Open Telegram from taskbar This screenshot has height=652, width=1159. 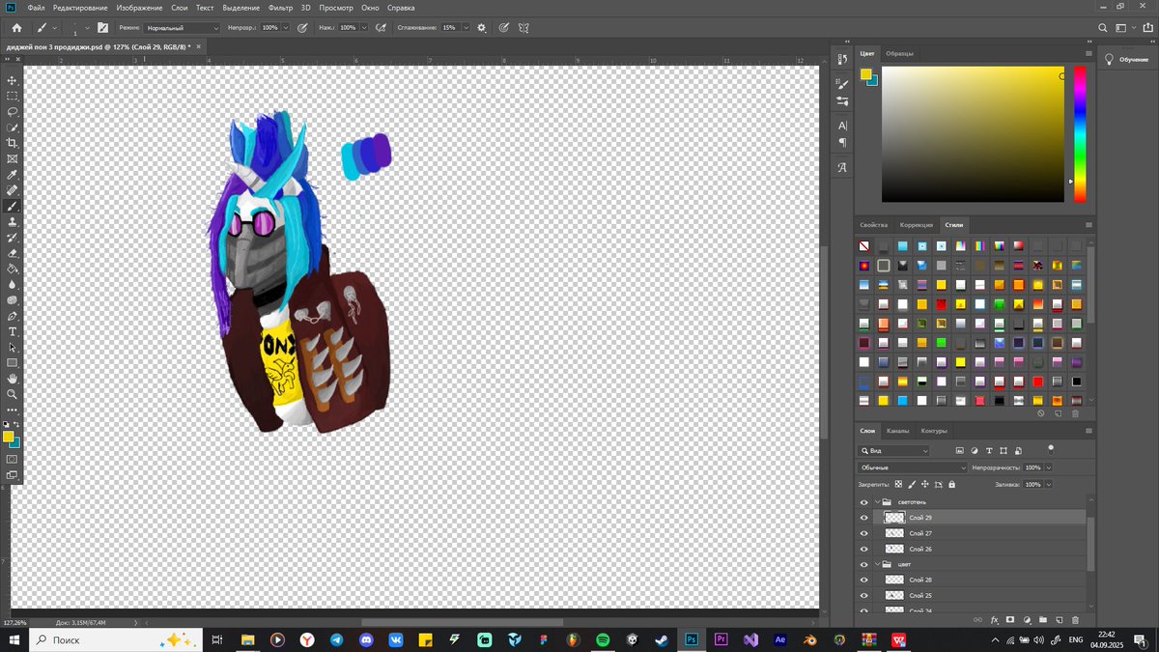click(x=336, y=639)
